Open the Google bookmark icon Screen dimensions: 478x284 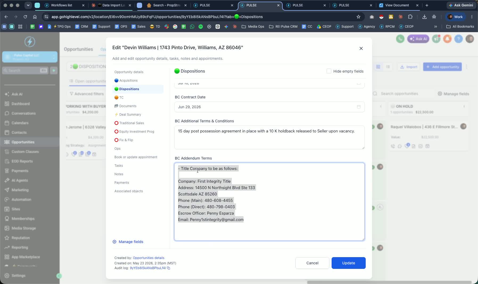175,27
